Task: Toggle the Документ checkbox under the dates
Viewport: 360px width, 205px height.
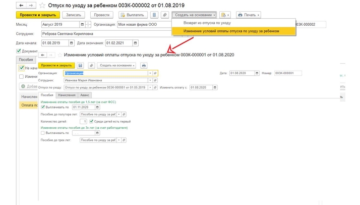Action: click(x=19, y=51)
